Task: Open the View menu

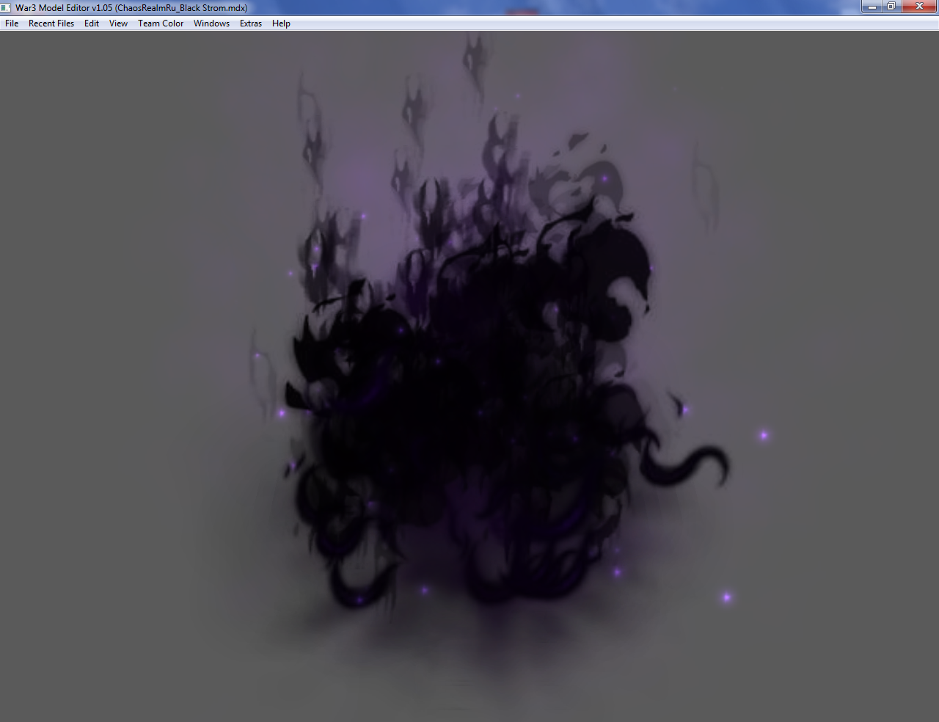Action: [x=118, y=23]
